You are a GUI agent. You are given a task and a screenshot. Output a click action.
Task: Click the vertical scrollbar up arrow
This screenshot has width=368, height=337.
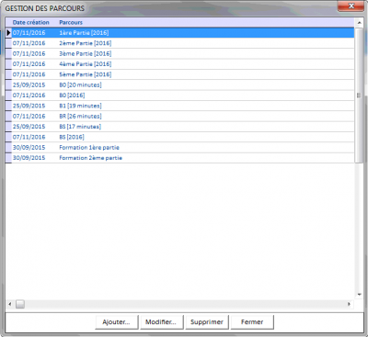[x=359, y=22]
